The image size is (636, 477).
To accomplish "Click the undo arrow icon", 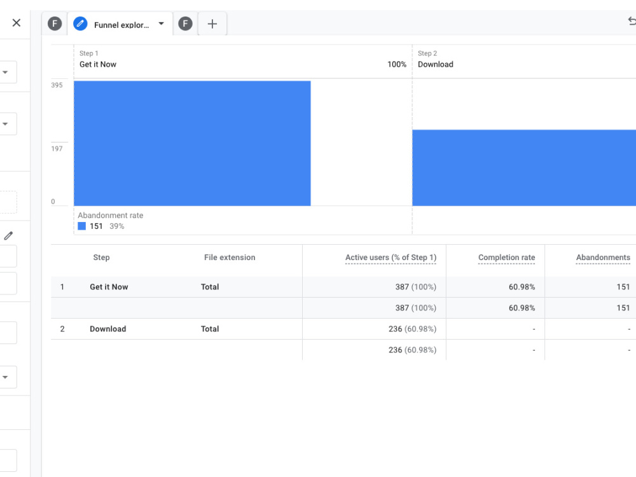I will (x=632, y=21).
